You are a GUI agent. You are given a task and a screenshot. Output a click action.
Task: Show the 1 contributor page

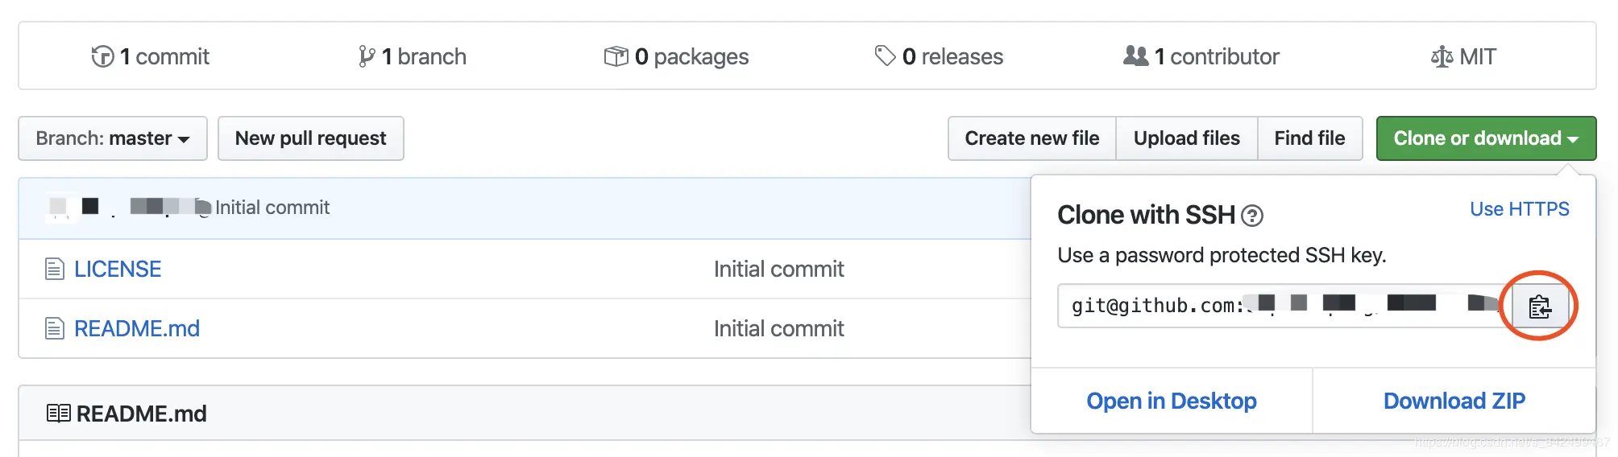(x=1201, y=56)
